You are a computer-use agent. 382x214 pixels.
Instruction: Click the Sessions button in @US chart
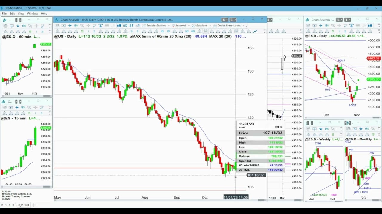click(200, 26)
